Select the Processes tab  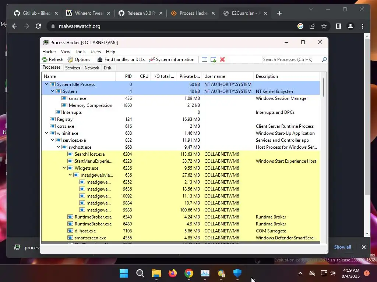coord(52,68)
